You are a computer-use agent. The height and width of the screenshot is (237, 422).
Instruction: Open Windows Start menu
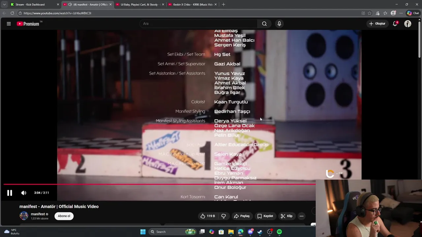tap(143, 232)
